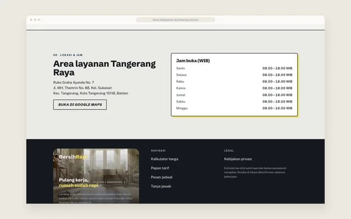351x219 pixels.
Task: Click the rumah sudah rapi yellow text
Action: pyautogui.click(x=79, y=186)
